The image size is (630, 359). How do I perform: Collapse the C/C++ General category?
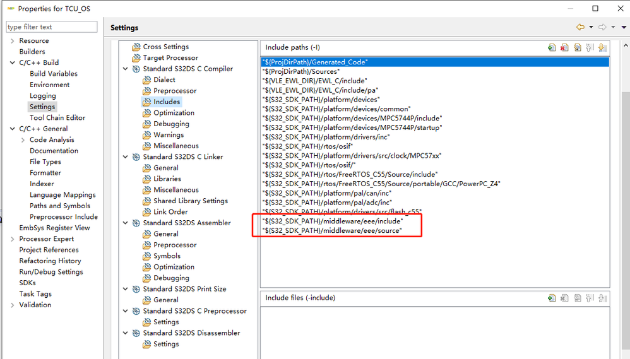[12, 129]
